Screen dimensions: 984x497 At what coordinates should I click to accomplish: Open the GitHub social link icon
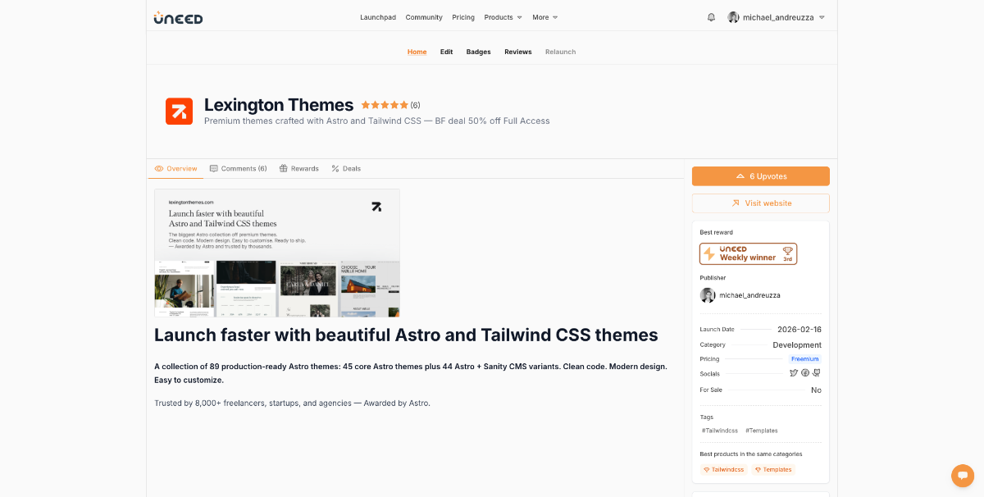[x=816, y=373]
